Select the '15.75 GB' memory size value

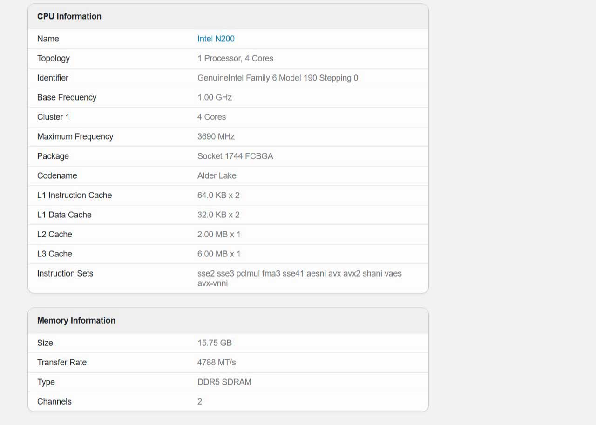point(214,343)
